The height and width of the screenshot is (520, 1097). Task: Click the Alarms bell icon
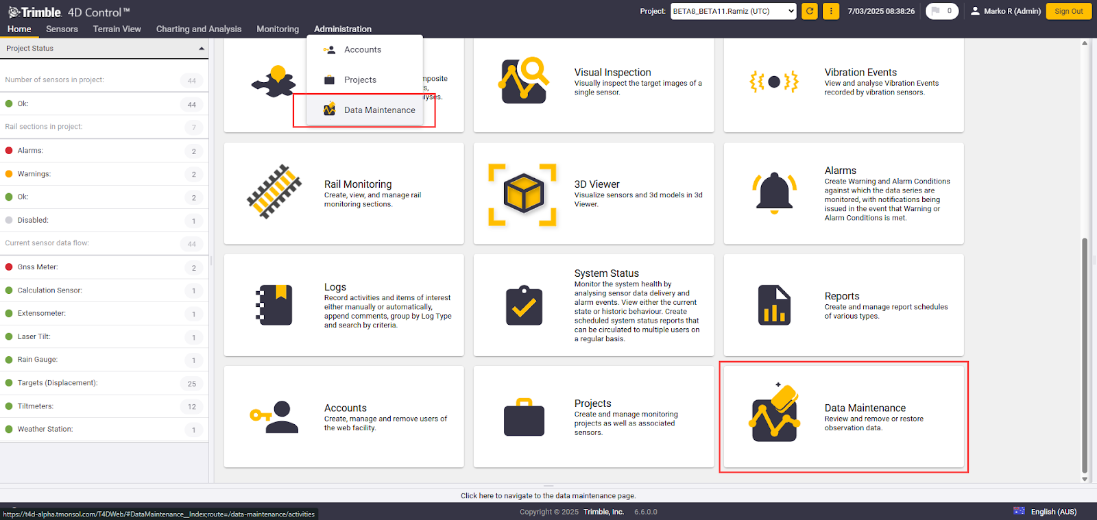click(x=774, y=193)
